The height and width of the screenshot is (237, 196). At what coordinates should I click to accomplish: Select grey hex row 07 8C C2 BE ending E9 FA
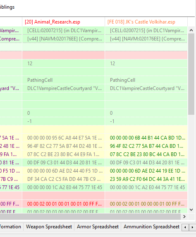click(x=63, y=154)
